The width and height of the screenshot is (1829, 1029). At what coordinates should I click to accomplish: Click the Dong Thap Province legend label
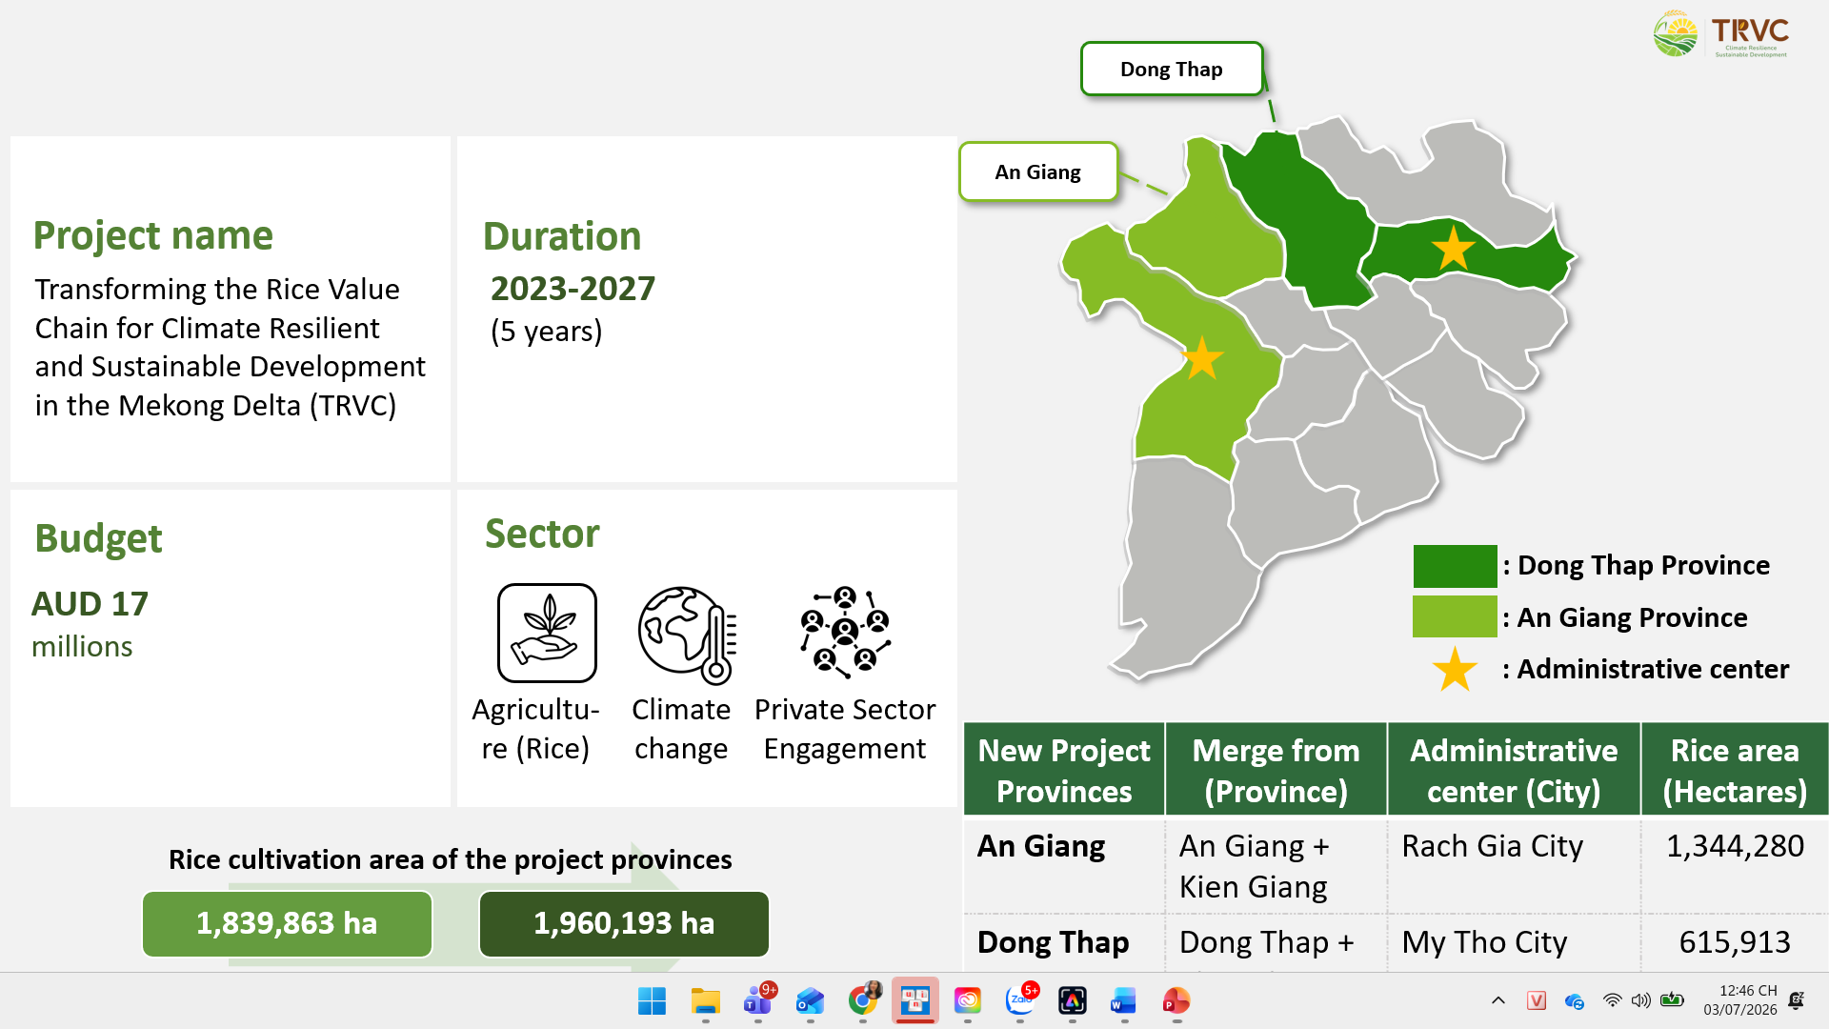coord(1637,566)
